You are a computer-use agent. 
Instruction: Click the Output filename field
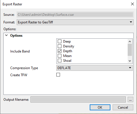click(78, 100)
